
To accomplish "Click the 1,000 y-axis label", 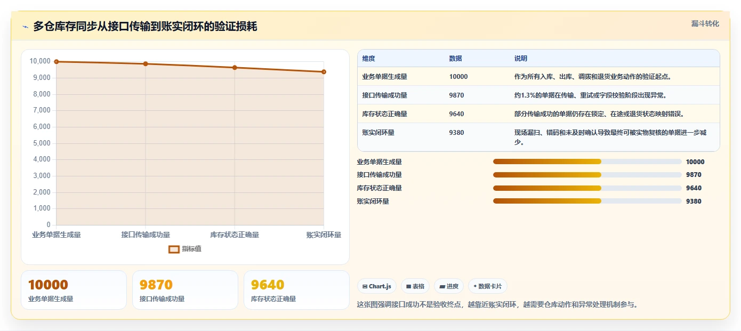I will [x=42, y=208].
